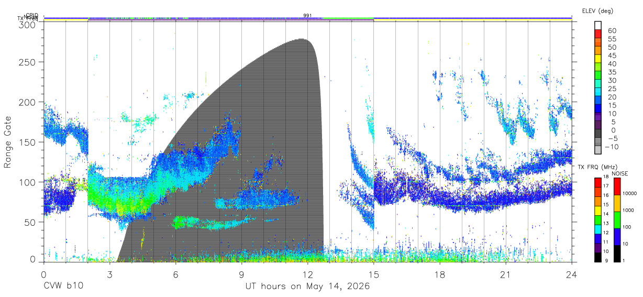The height and width of the screenshot is (297, 643).
Task: Select the amber segment of the NOISE bar
Action: point(617,203)
